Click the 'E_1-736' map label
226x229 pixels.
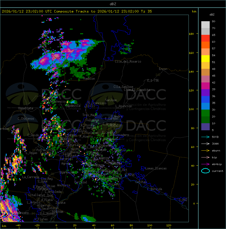pyautogui.click(x=153, y=81)
